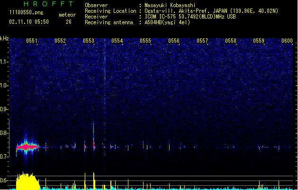This screenshot has height=190, width=298.
Task: Click the 0.7 kHz axis label
Action: [x=4, y=157]
